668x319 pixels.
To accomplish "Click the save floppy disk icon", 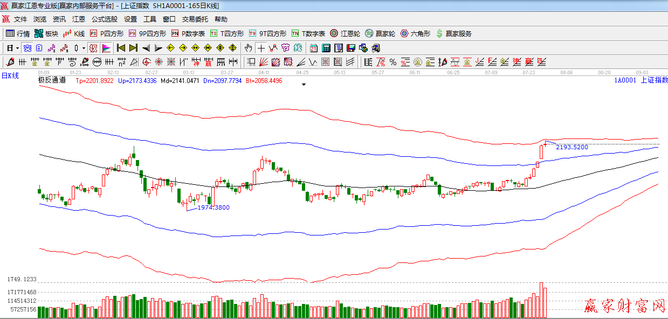I will (x=351, y=48).
